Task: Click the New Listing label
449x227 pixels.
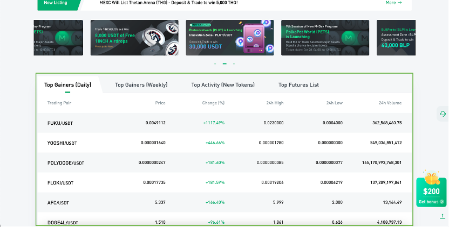Action: [56, 3]
